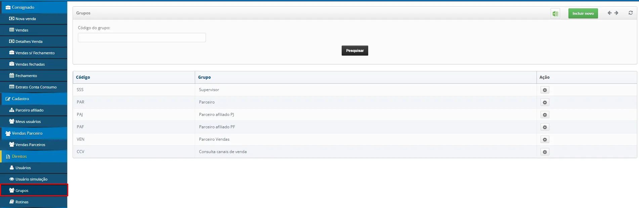Collapse the Consignado menu section

23,7
